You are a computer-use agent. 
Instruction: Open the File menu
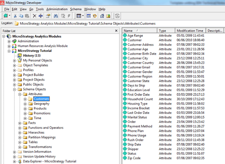tap(7, 9)
